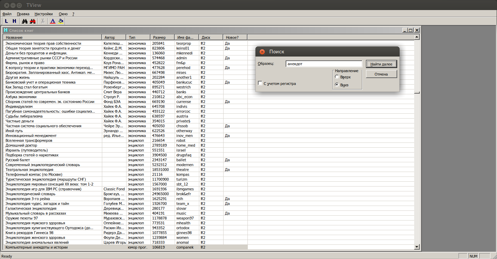Click the scissors cut icon
The width and height of the screenshot is (497, 259).
click(x=43, y=21)
